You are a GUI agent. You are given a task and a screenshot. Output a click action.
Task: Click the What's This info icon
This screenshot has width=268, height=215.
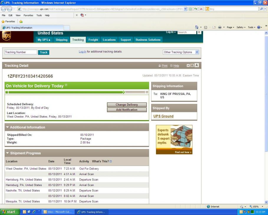111,161
